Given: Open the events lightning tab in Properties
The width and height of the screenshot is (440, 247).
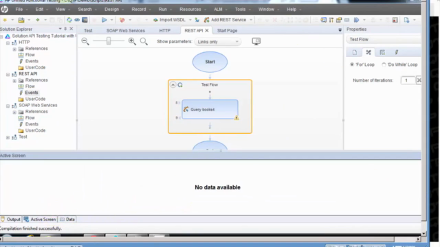Looking at the screenshot, I should tap(397, 52).
